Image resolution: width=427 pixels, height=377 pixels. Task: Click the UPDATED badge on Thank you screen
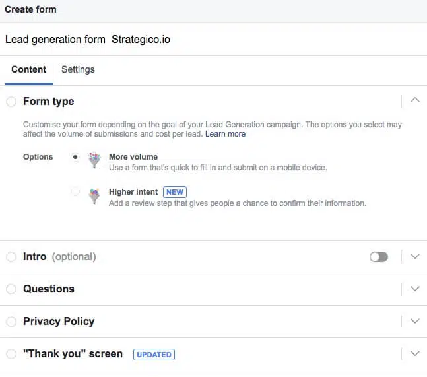pyautogui.click(x=154, y=355)
